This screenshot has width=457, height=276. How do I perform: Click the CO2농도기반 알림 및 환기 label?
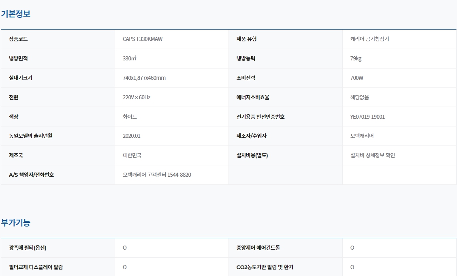click(265, 267)
